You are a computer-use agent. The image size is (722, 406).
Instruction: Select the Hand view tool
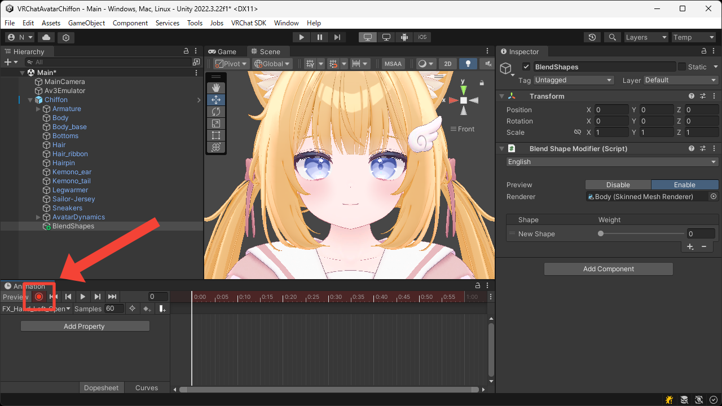(x=215, y=88)
